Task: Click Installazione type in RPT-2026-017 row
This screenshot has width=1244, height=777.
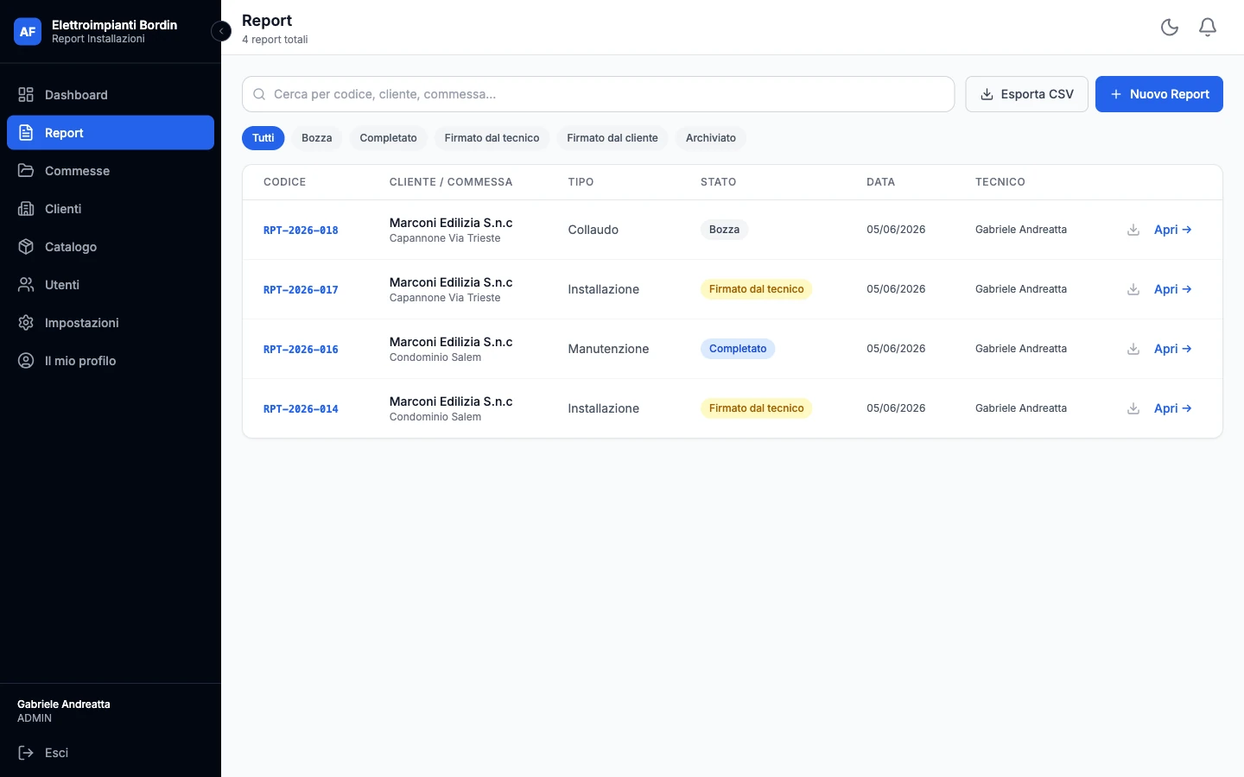Action: (x=604, y=289)
